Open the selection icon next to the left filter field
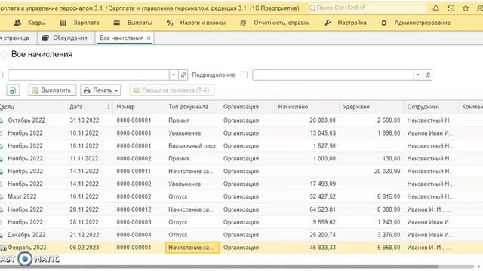The image size is (483, 271). (183, 75)
